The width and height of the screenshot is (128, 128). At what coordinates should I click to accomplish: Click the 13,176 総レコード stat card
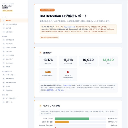pyautogui.click(x=48, y=61)
